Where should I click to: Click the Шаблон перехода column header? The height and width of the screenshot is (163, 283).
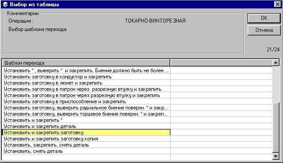(86, 63)
